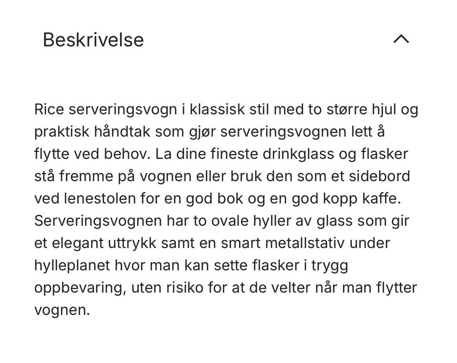Screen dimensions: 457x363
Task: Click the word 'hylleplanet' in the text
Action: (72, 266)
